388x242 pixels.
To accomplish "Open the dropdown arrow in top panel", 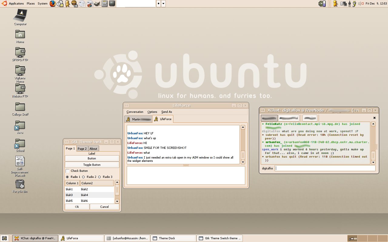I will click(163, 4).
